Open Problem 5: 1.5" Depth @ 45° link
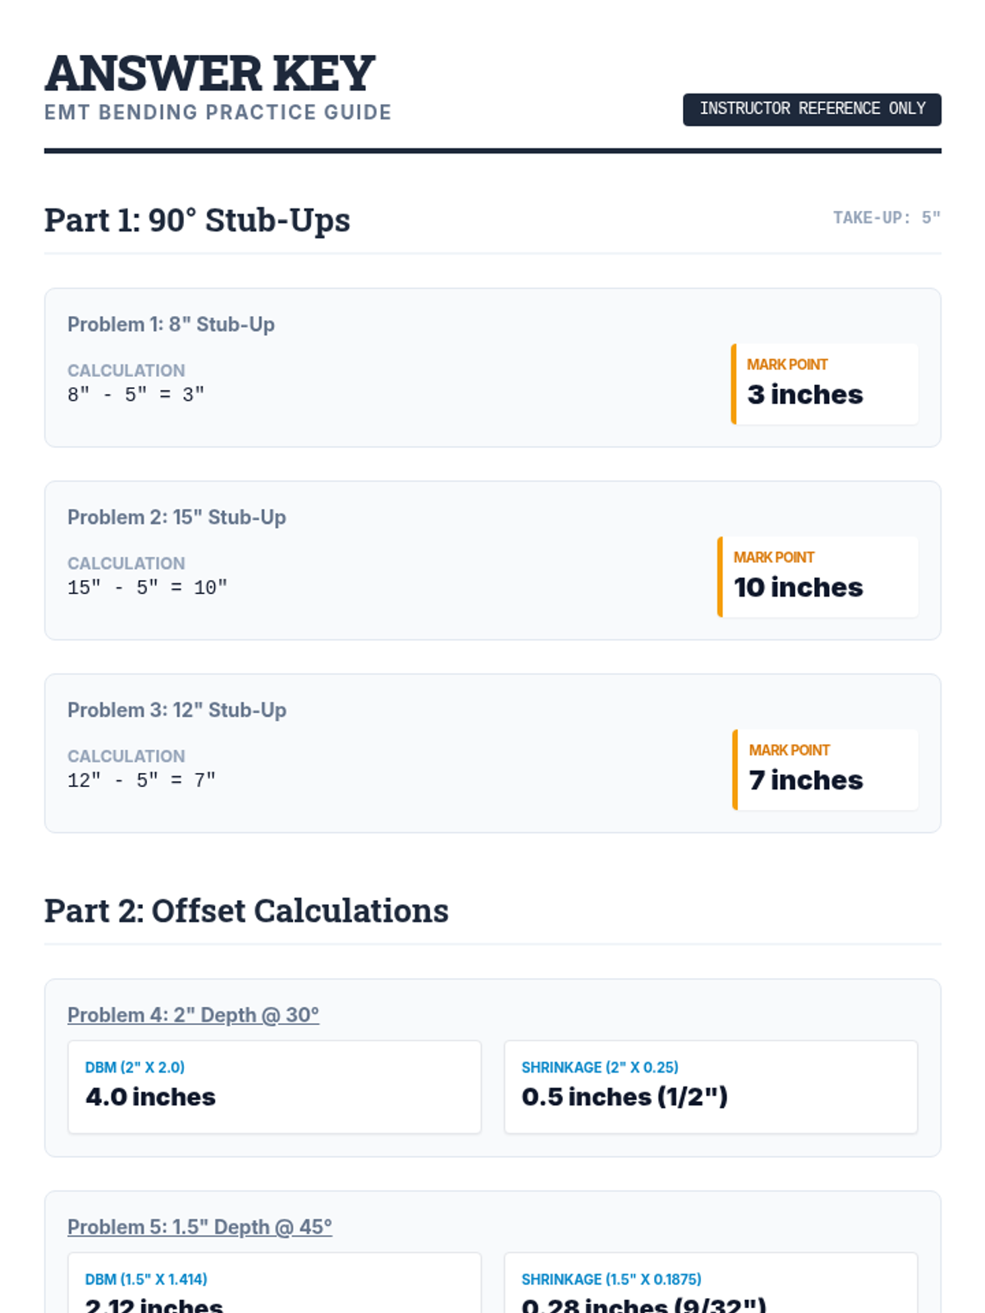This screenshot has height=1313, width=985. (199, 1227)
